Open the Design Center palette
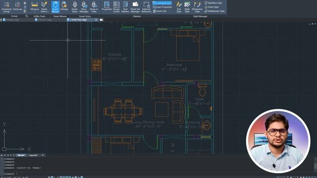 tap(116, 7)
